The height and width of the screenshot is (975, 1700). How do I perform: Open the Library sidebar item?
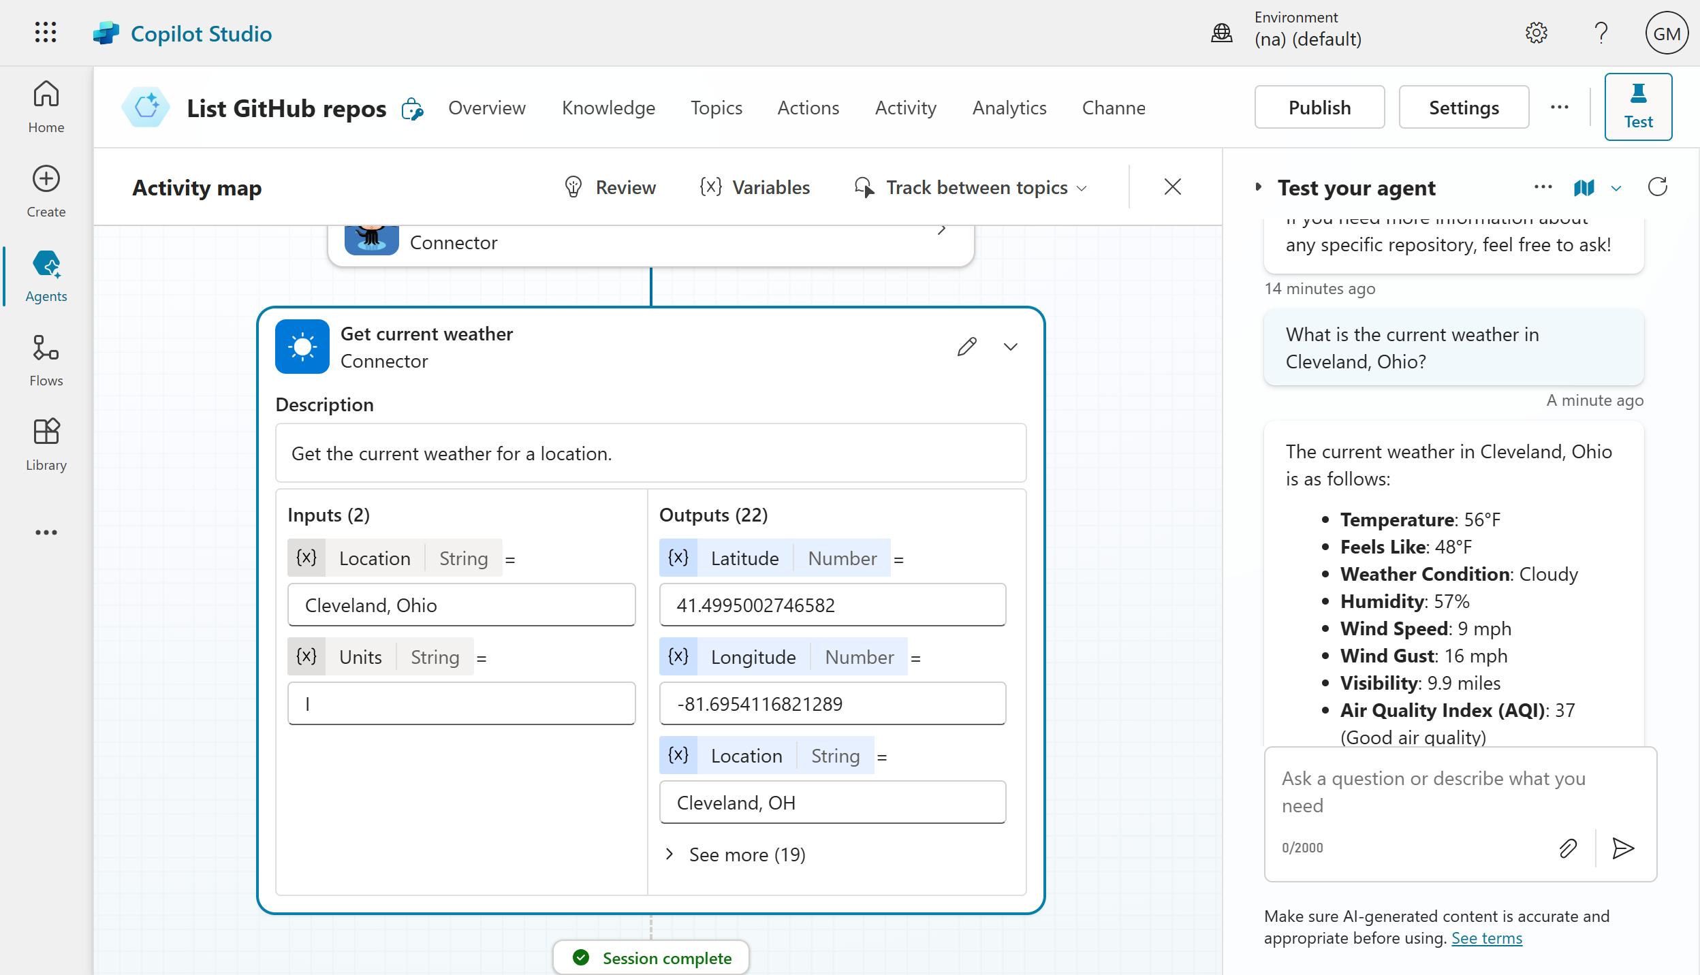tap(46, 444)
